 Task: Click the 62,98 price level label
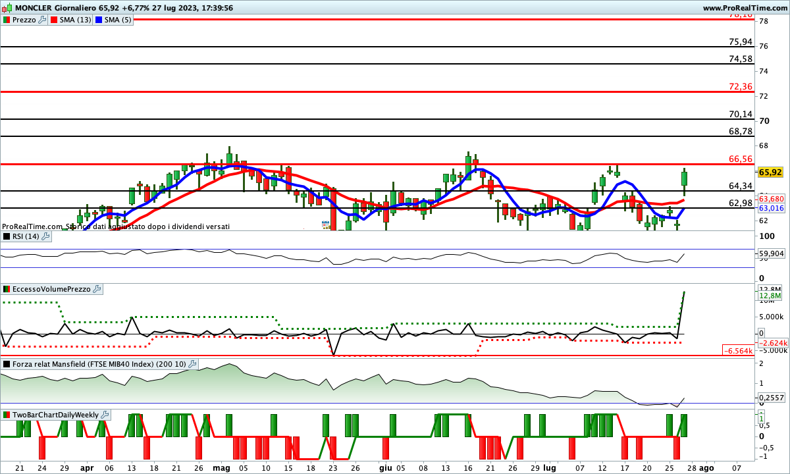[x=741, y=203]
